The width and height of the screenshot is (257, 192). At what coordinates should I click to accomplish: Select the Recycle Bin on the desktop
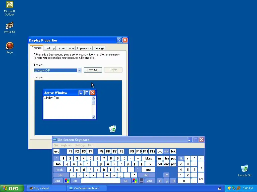tap(244, 170)
